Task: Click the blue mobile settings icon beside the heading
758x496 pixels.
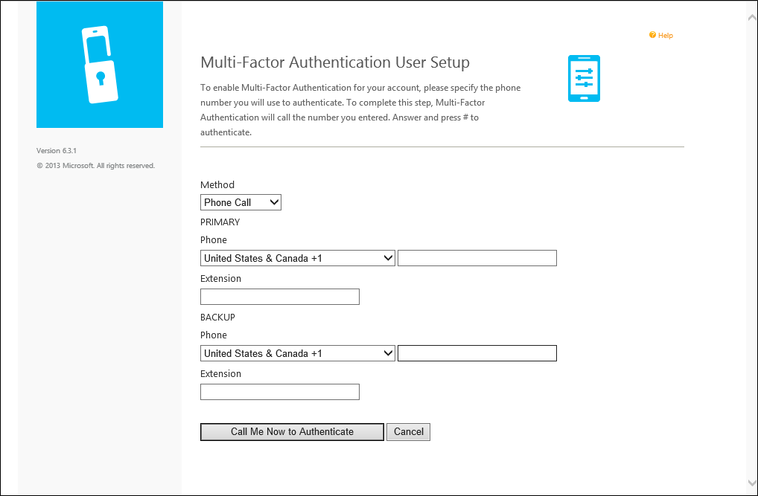Action: (583, 78)
